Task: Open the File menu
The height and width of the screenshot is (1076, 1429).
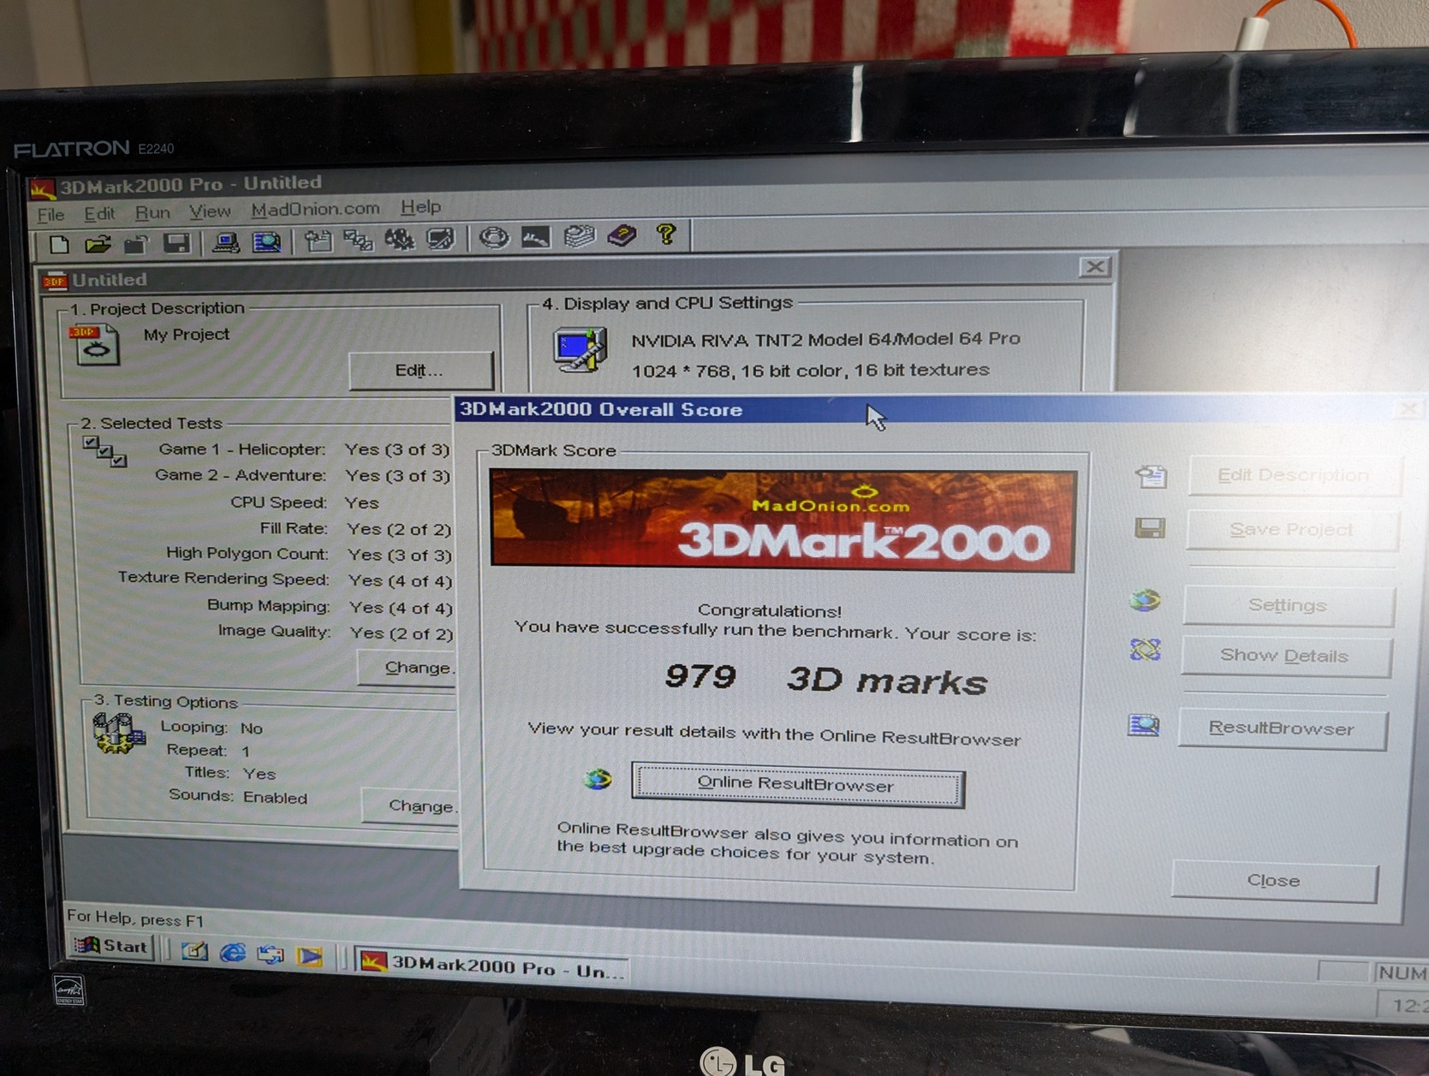Action: tap(51, 215)
